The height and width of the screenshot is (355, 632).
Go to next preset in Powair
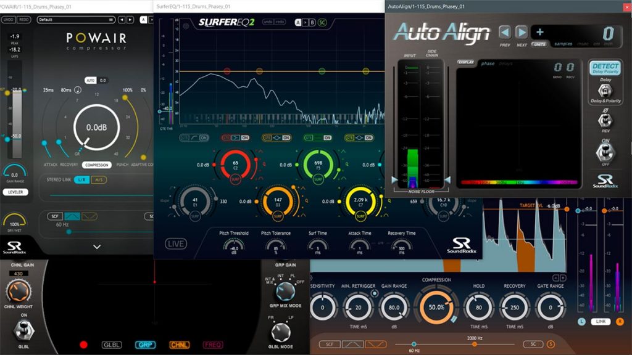point(130,19)
